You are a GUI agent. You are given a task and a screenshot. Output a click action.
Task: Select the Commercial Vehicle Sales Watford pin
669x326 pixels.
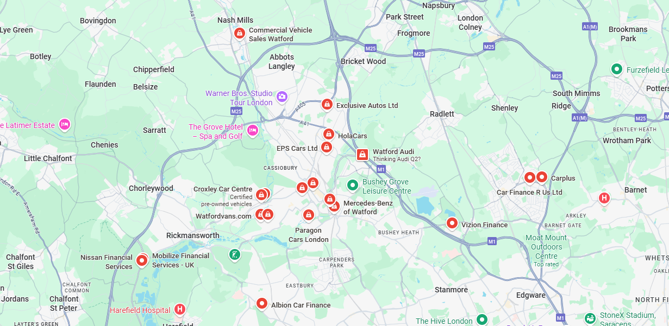[x=239, y=34]
